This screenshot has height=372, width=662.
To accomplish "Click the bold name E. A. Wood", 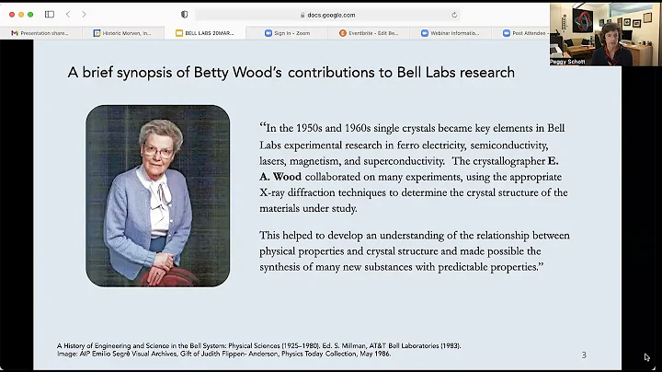I will pyautogui.click(x=408, y=169).
